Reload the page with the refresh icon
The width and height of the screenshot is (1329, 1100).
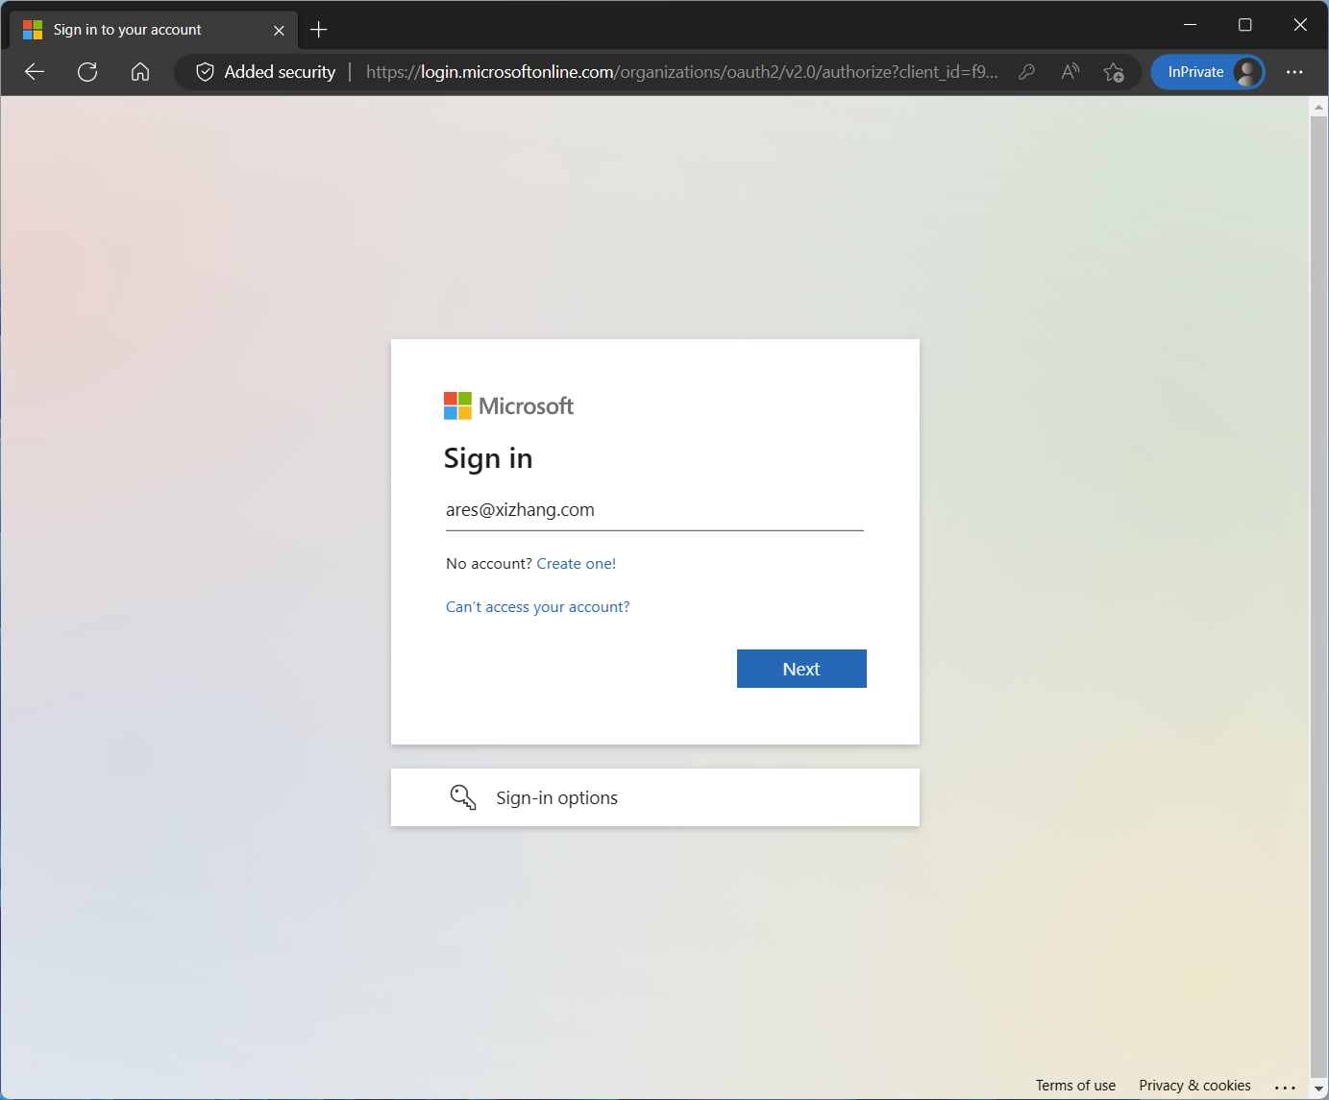[x=87, y=72]
